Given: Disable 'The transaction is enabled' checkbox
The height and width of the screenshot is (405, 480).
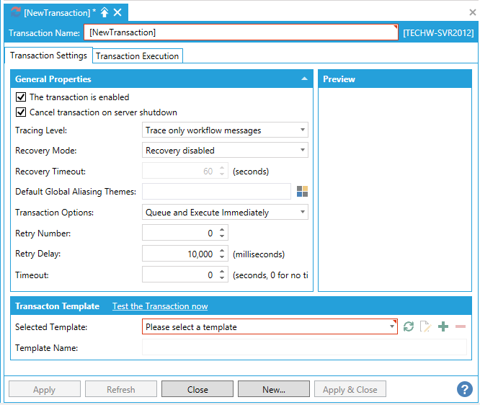Looking at the screenshot, I should 20,97.
